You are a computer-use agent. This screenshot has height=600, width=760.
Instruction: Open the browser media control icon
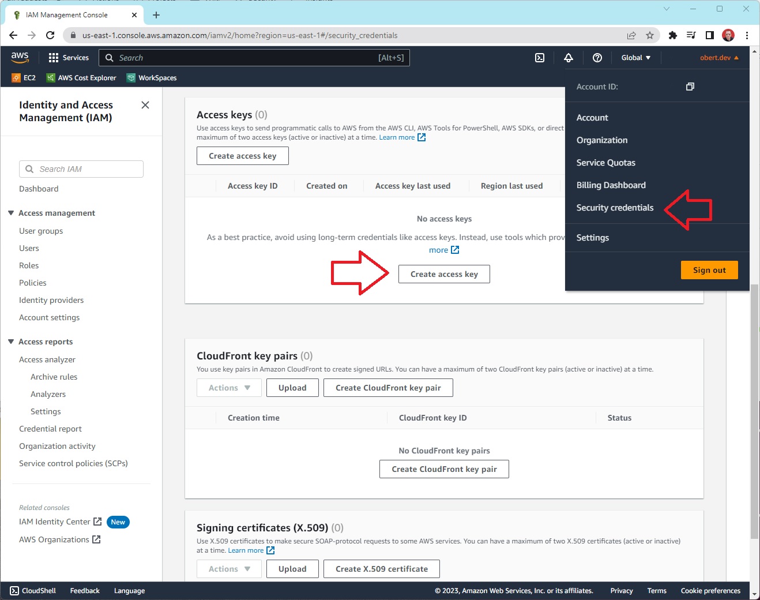(x=691, y=35)
